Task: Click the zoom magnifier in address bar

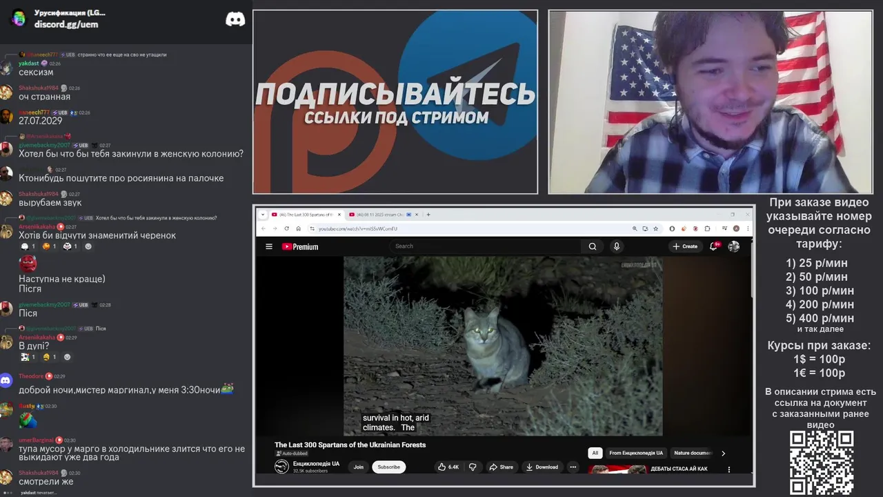Action: point(635,228)
